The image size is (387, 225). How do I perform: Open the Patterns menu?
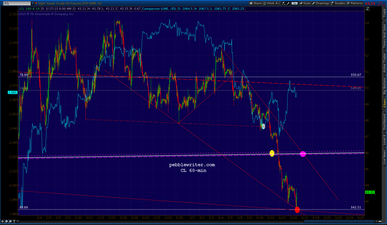point(354,3)
